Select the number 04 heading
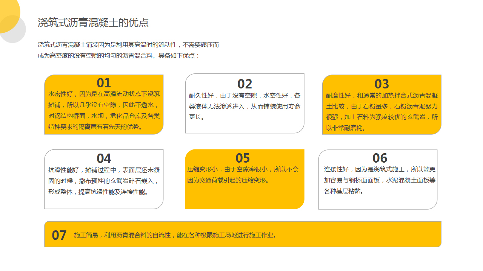This screenshot has width=483, height=271. [x=104, y=158]
